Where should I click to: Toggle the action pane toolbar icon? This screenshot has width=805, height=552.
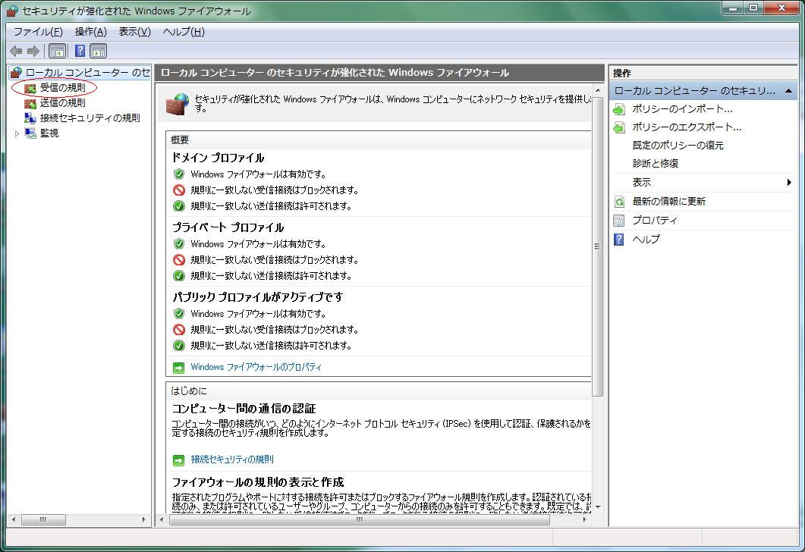click(99, 51)
